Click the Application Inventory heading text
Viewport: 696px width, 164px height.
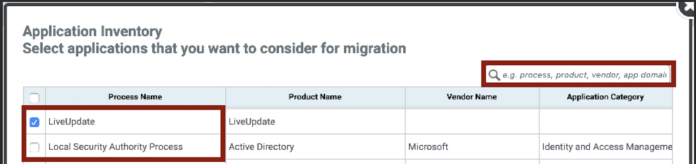click(92, 31)
